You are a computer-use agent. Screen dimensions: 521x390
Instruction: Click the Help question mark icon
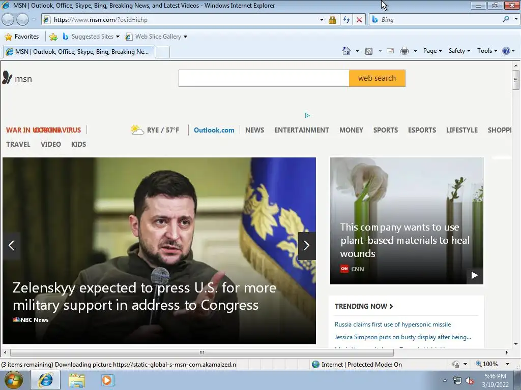tap(506, 51)
